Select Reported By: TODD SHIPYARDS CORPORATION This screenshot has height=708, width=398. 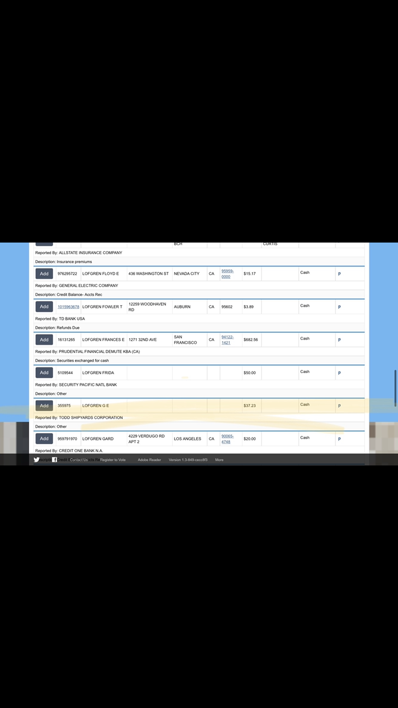tap(79, 418)
